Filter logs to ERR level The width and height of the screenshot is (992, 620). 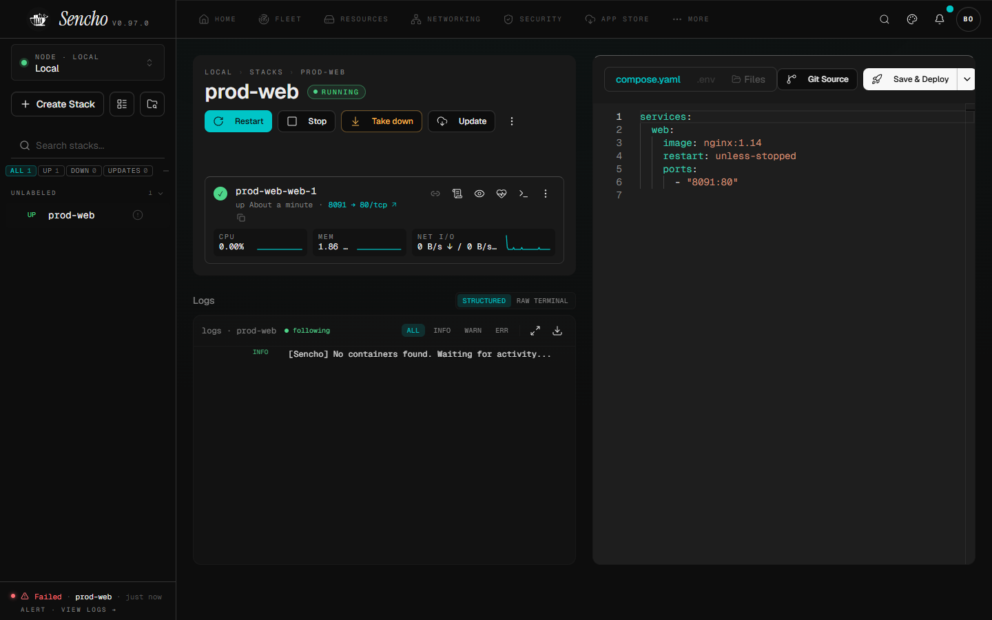coord(502,331)
